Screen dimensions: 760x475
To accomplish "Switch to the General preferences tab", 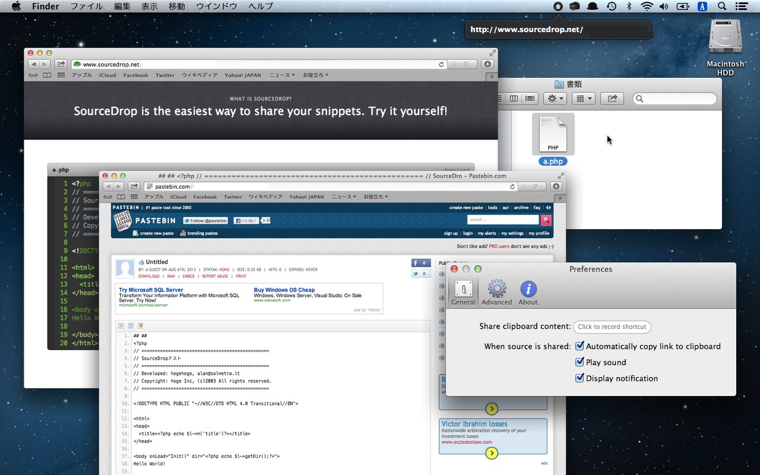I will [x=463, y=293].
